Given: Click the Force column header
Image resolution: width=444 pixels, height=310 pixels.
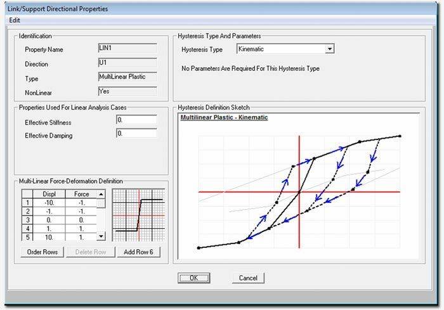Looking at the screenshot, I should [81, 194].
